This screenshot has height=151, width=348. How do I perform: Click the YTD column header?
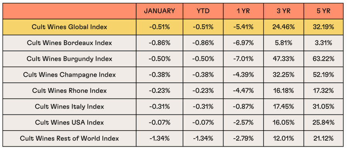(x=203, y=11)
